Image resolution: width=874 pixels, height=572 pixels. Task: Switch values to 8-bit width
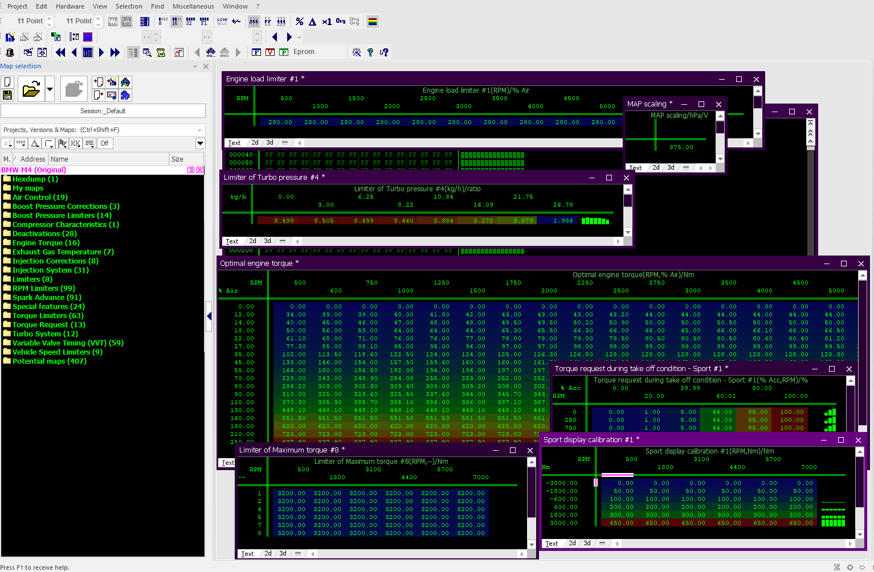pos(163,22)
